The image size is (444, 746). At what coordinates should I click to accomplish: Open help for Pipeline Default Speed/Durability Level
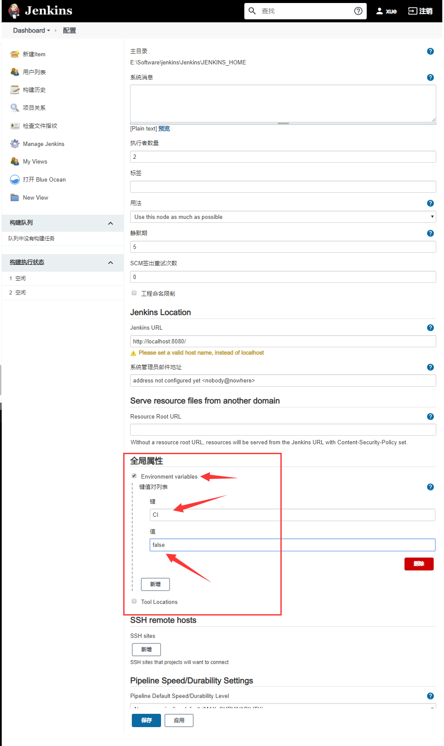(430, 696)
